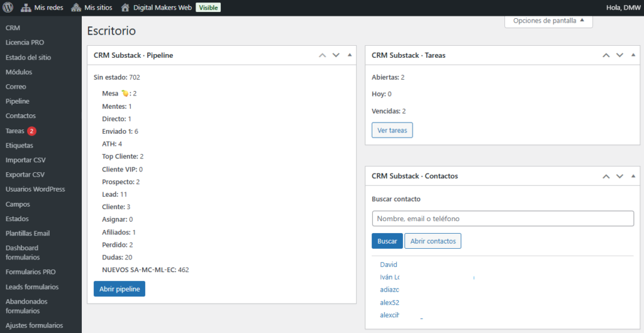
Task: Click the Cliente VIP: 0 line
Action: tap(123, 169)
